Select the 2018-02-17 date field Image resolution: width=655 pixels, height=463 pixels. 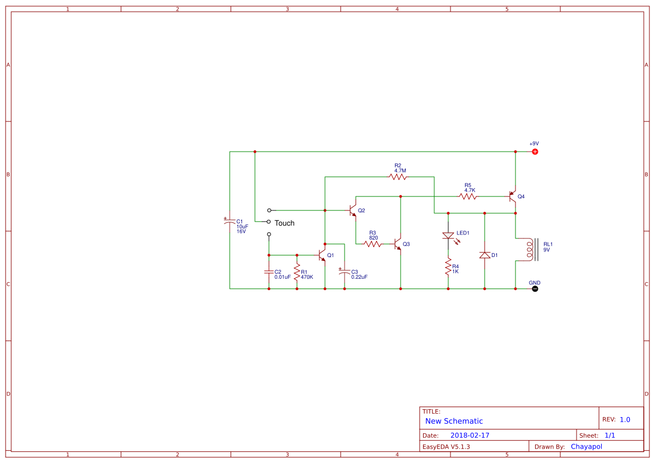click(471, 434)
